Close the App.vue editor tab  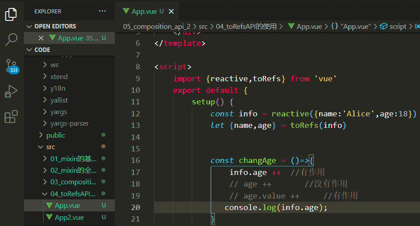coord(171,12)
